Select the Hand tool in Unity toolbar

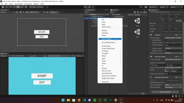click(x=3, y=7)
